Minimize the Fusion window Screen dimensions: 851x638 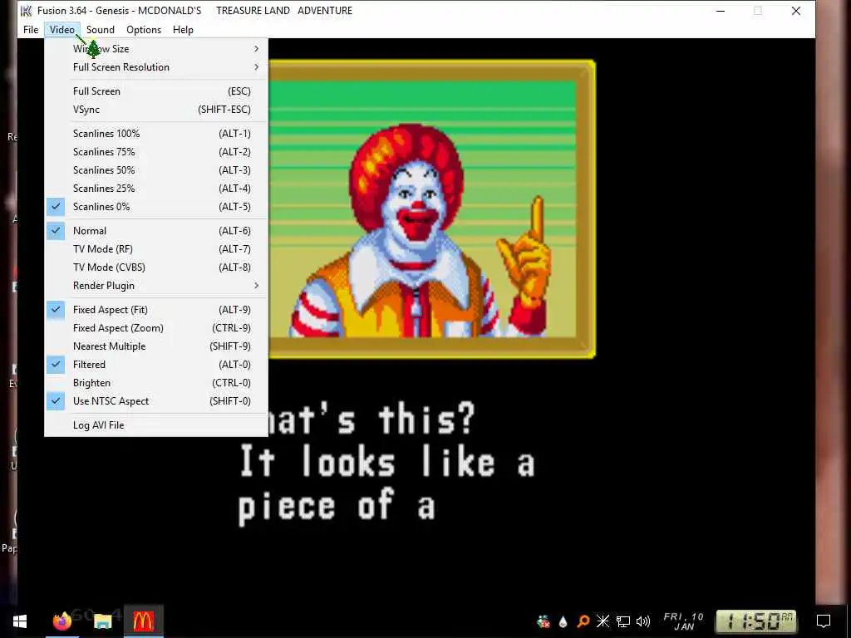[721, 11]
